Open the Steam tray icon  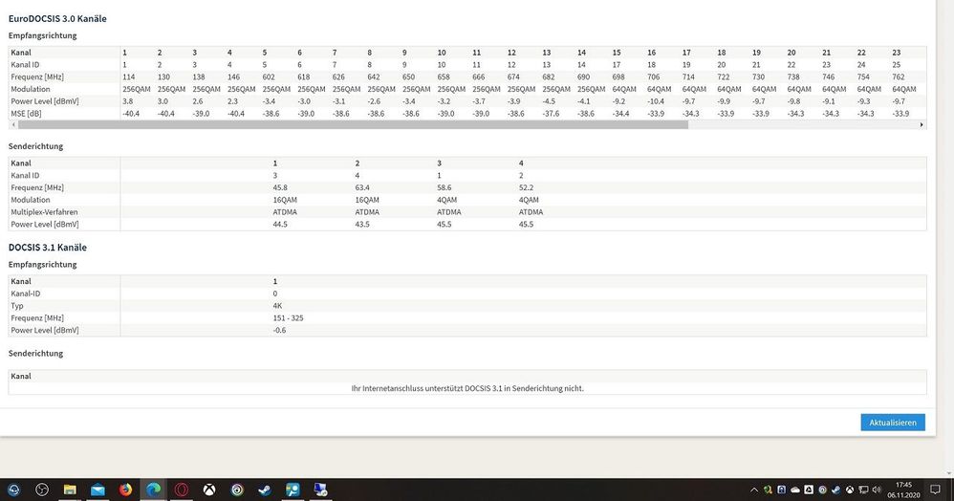[836, 490]
